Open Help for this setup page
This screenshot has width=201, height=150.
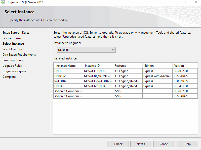point(187,144)
